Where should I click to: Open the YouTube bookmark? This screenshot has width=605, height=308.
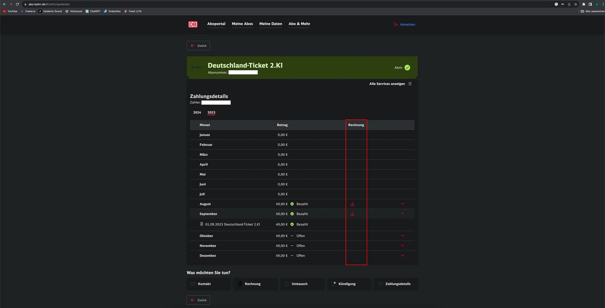tap(10, 11)
